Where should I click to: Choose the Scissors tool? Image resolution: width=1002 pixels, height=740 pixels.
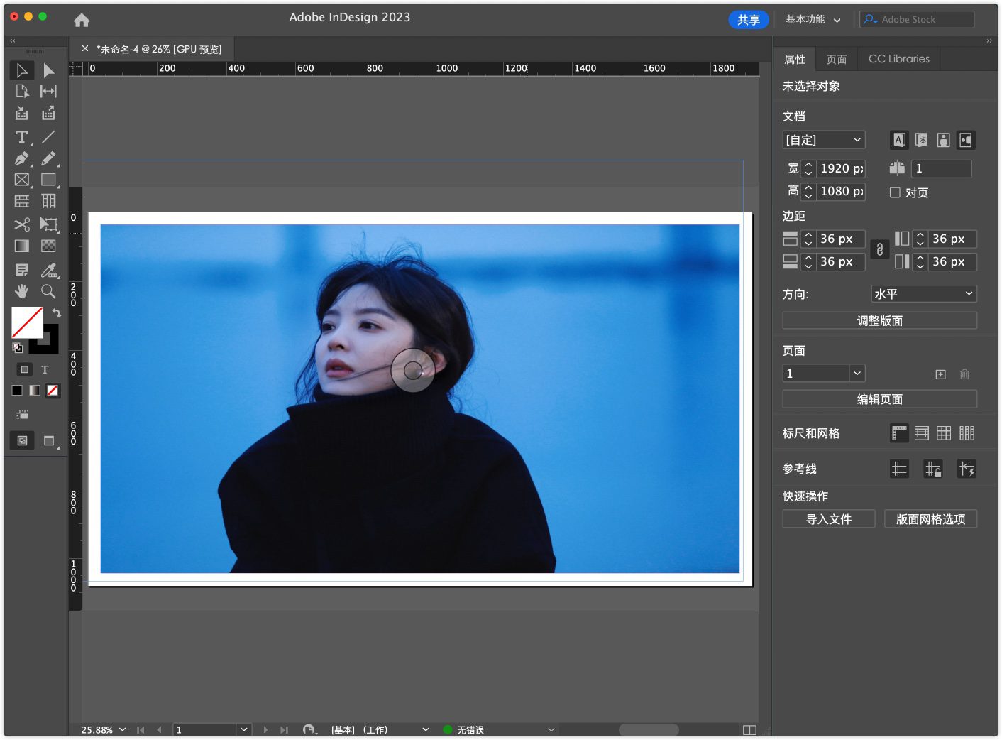click(21, 224)
